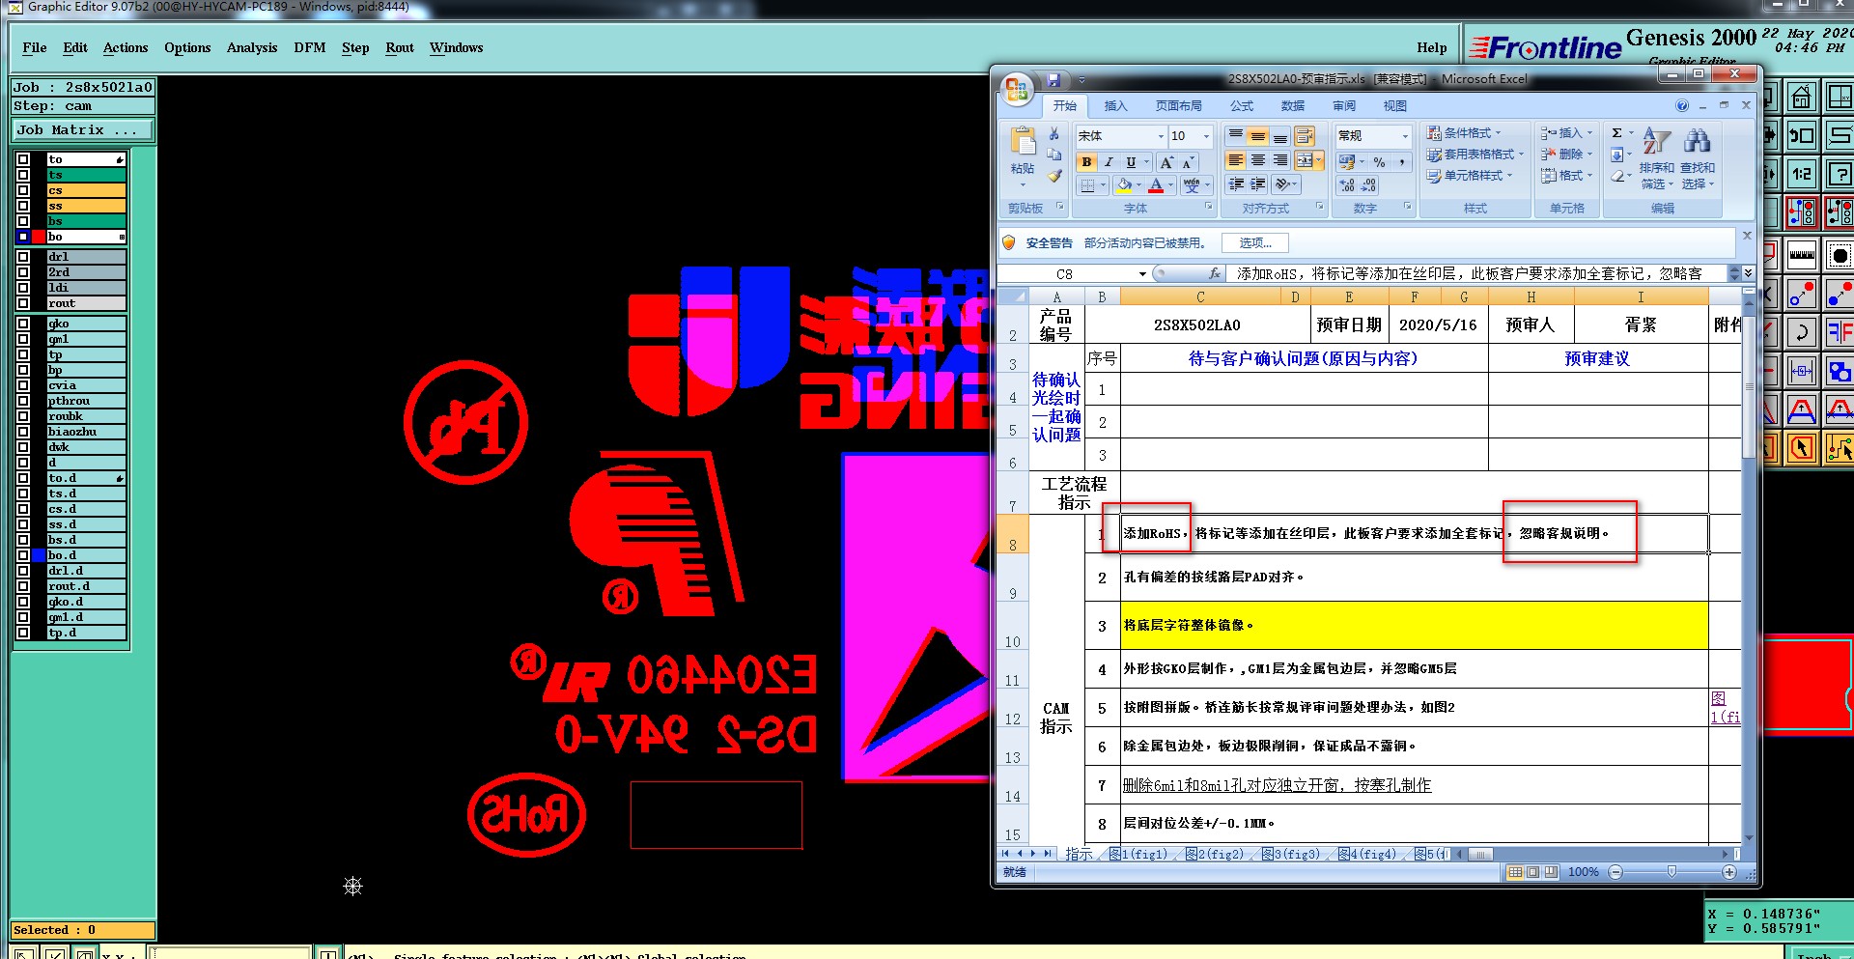Toggle the checkbox for layer rout
This screenshot has height=959, width=1854.
pos(23,303)
